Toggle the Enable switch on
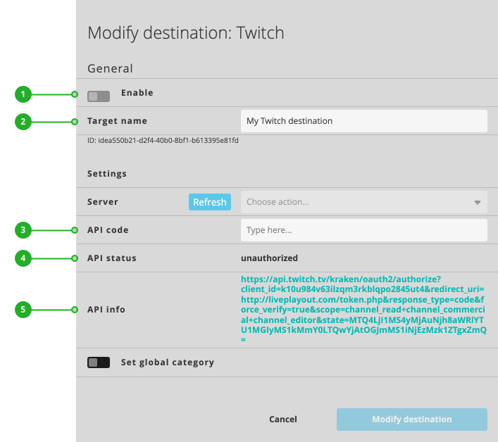 pos(98,96)
